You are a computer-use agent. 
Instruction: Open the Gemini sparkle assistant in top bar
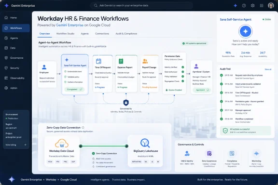235,5
